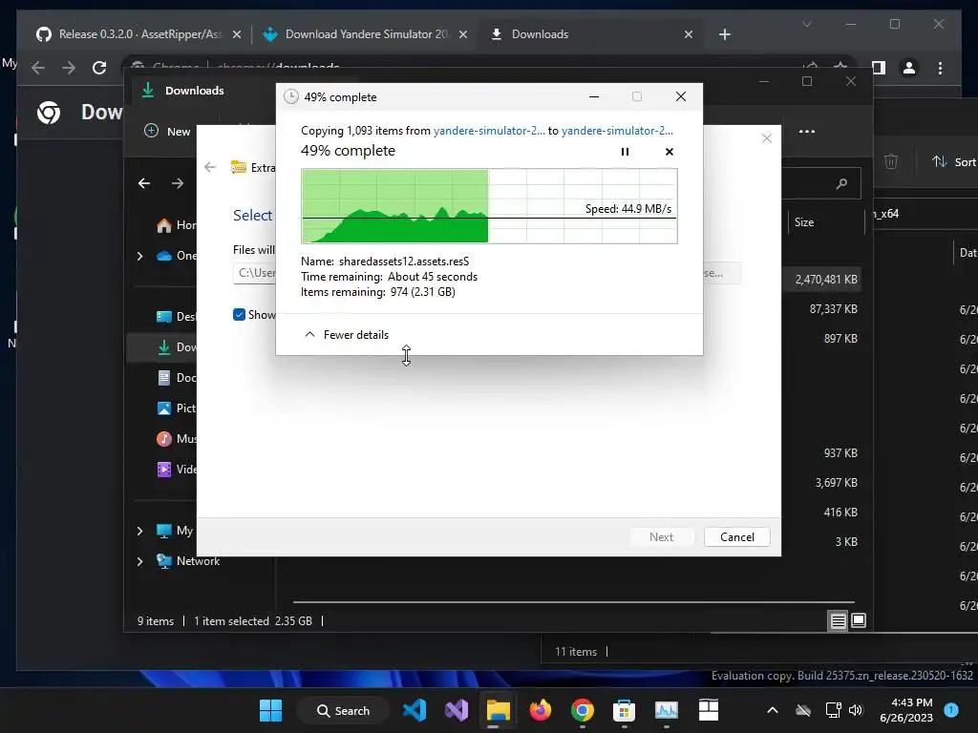Open Chrome three-dot menu

940,68
